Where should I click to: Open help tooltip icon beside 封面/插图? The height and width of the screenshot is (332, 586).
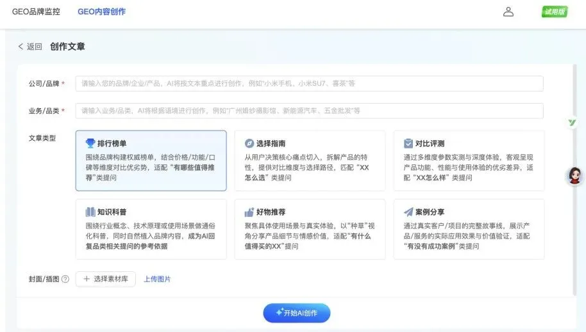tap(65, 279)
